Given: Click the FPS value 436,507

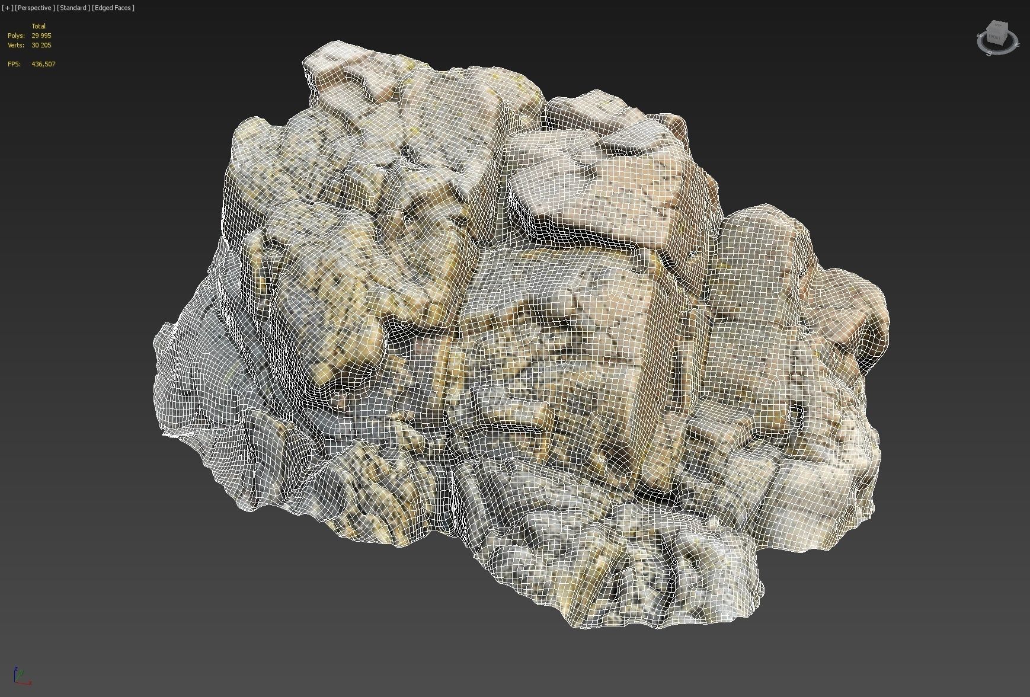Looking at the screenshot, I should click(x=43, y=64).
